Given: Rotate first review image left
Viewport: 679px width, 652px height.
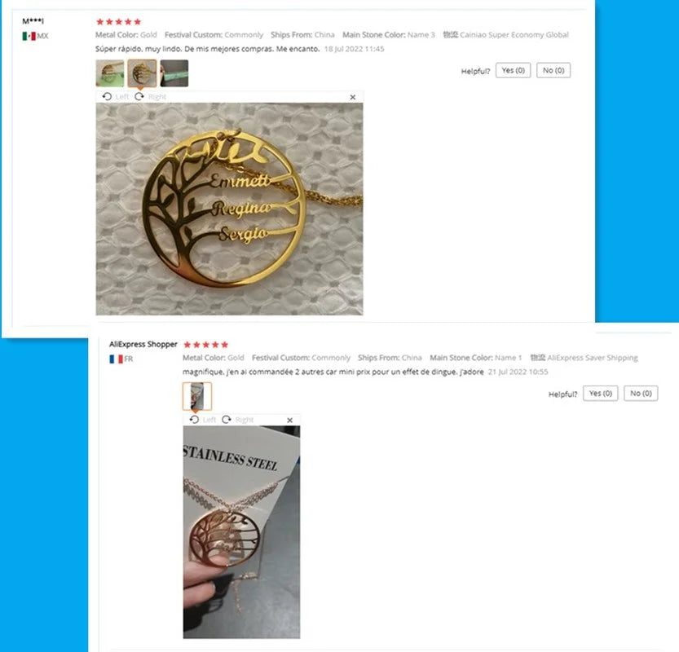Looking at the screenshot, I should tap(115, 96).
